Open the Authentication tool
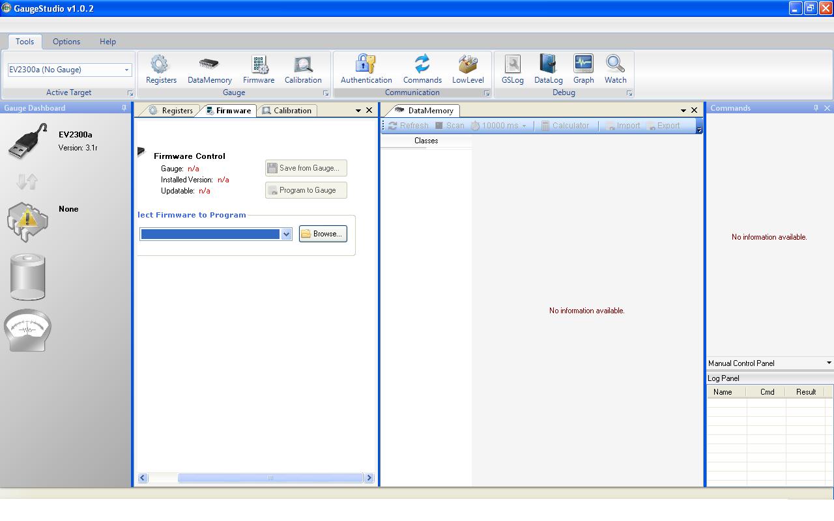 366,70
